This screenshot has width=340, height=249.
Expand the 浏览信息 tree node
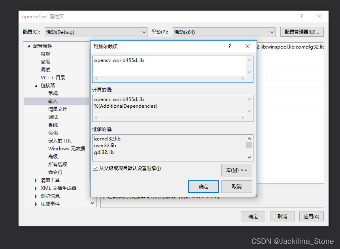click(35, 196)
